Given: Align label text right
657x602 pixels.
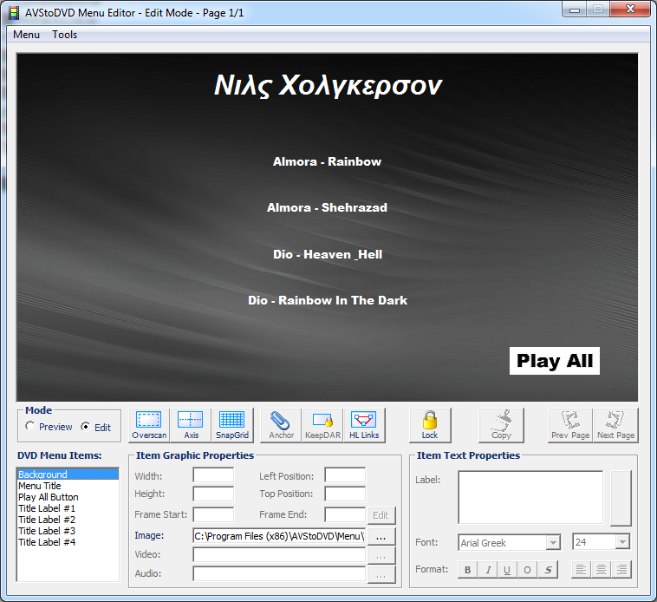Looking at the screenshot, I should (x=621, y=570).
